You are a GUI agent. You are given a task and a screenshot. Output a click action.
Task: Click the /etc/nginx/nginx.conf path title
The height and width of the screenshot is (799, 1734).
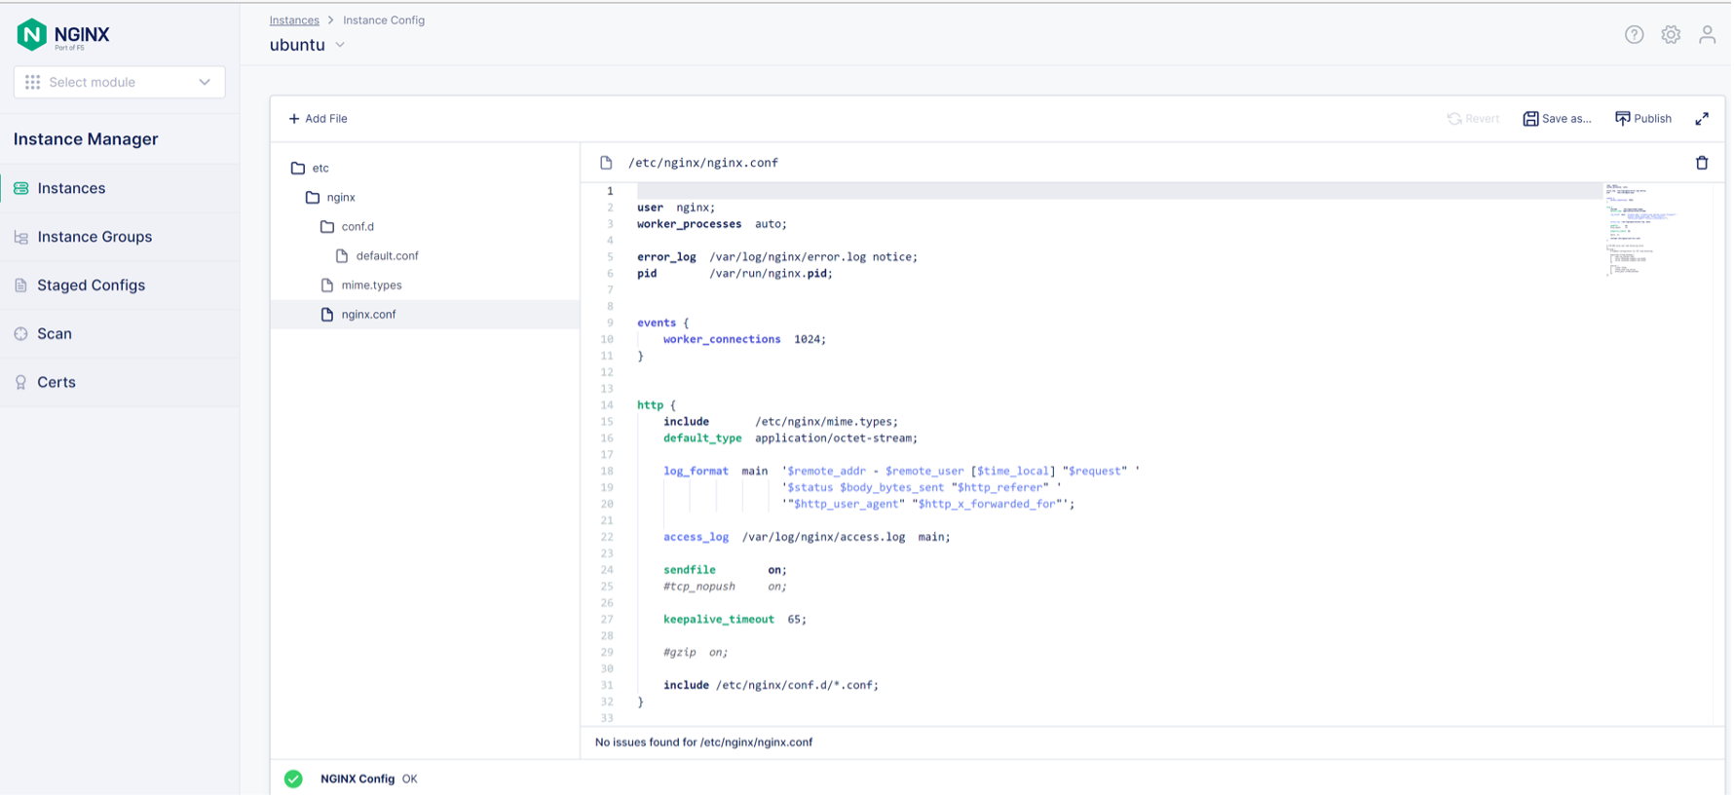(702, 164)
